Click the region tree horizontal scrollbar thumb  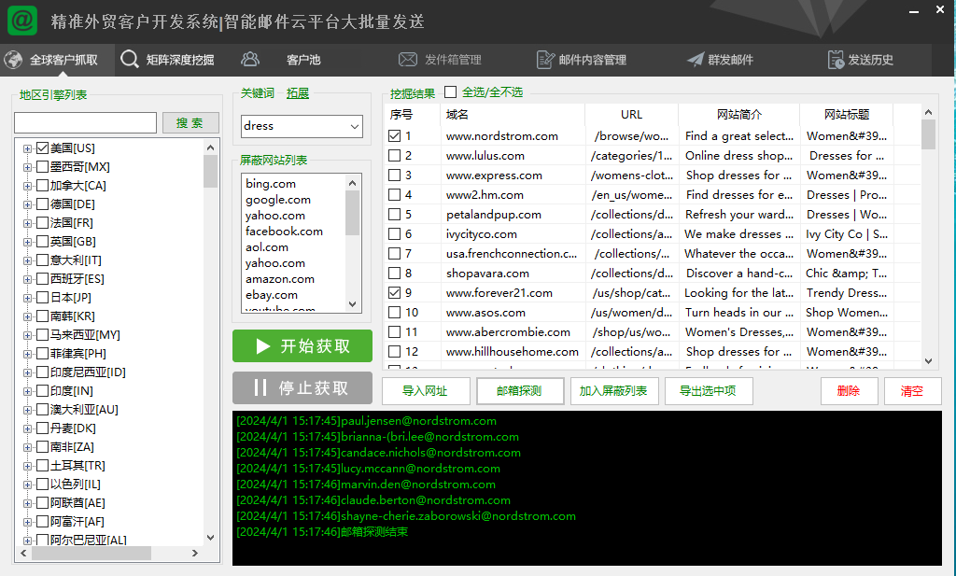pos(91,553)
